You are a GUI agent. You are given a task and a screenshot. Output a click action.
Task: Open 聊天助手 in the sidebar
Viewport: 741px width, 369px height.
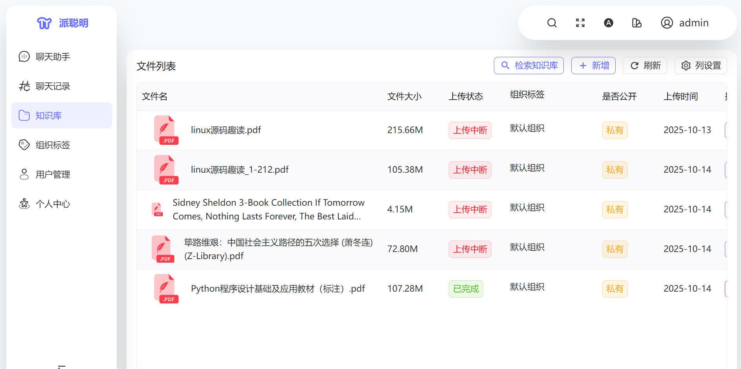62,57
